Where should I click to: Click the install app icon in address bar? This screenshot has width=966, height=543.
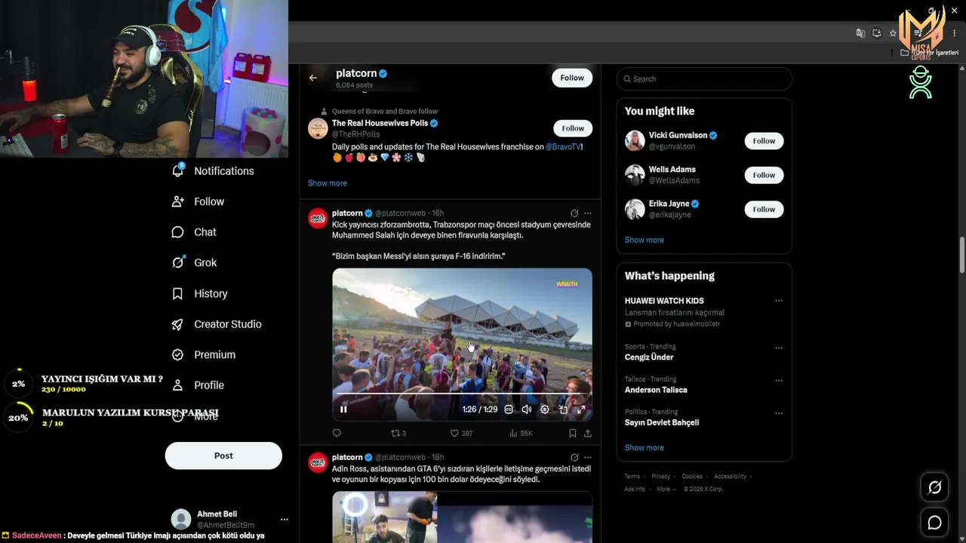pos(877,33)
